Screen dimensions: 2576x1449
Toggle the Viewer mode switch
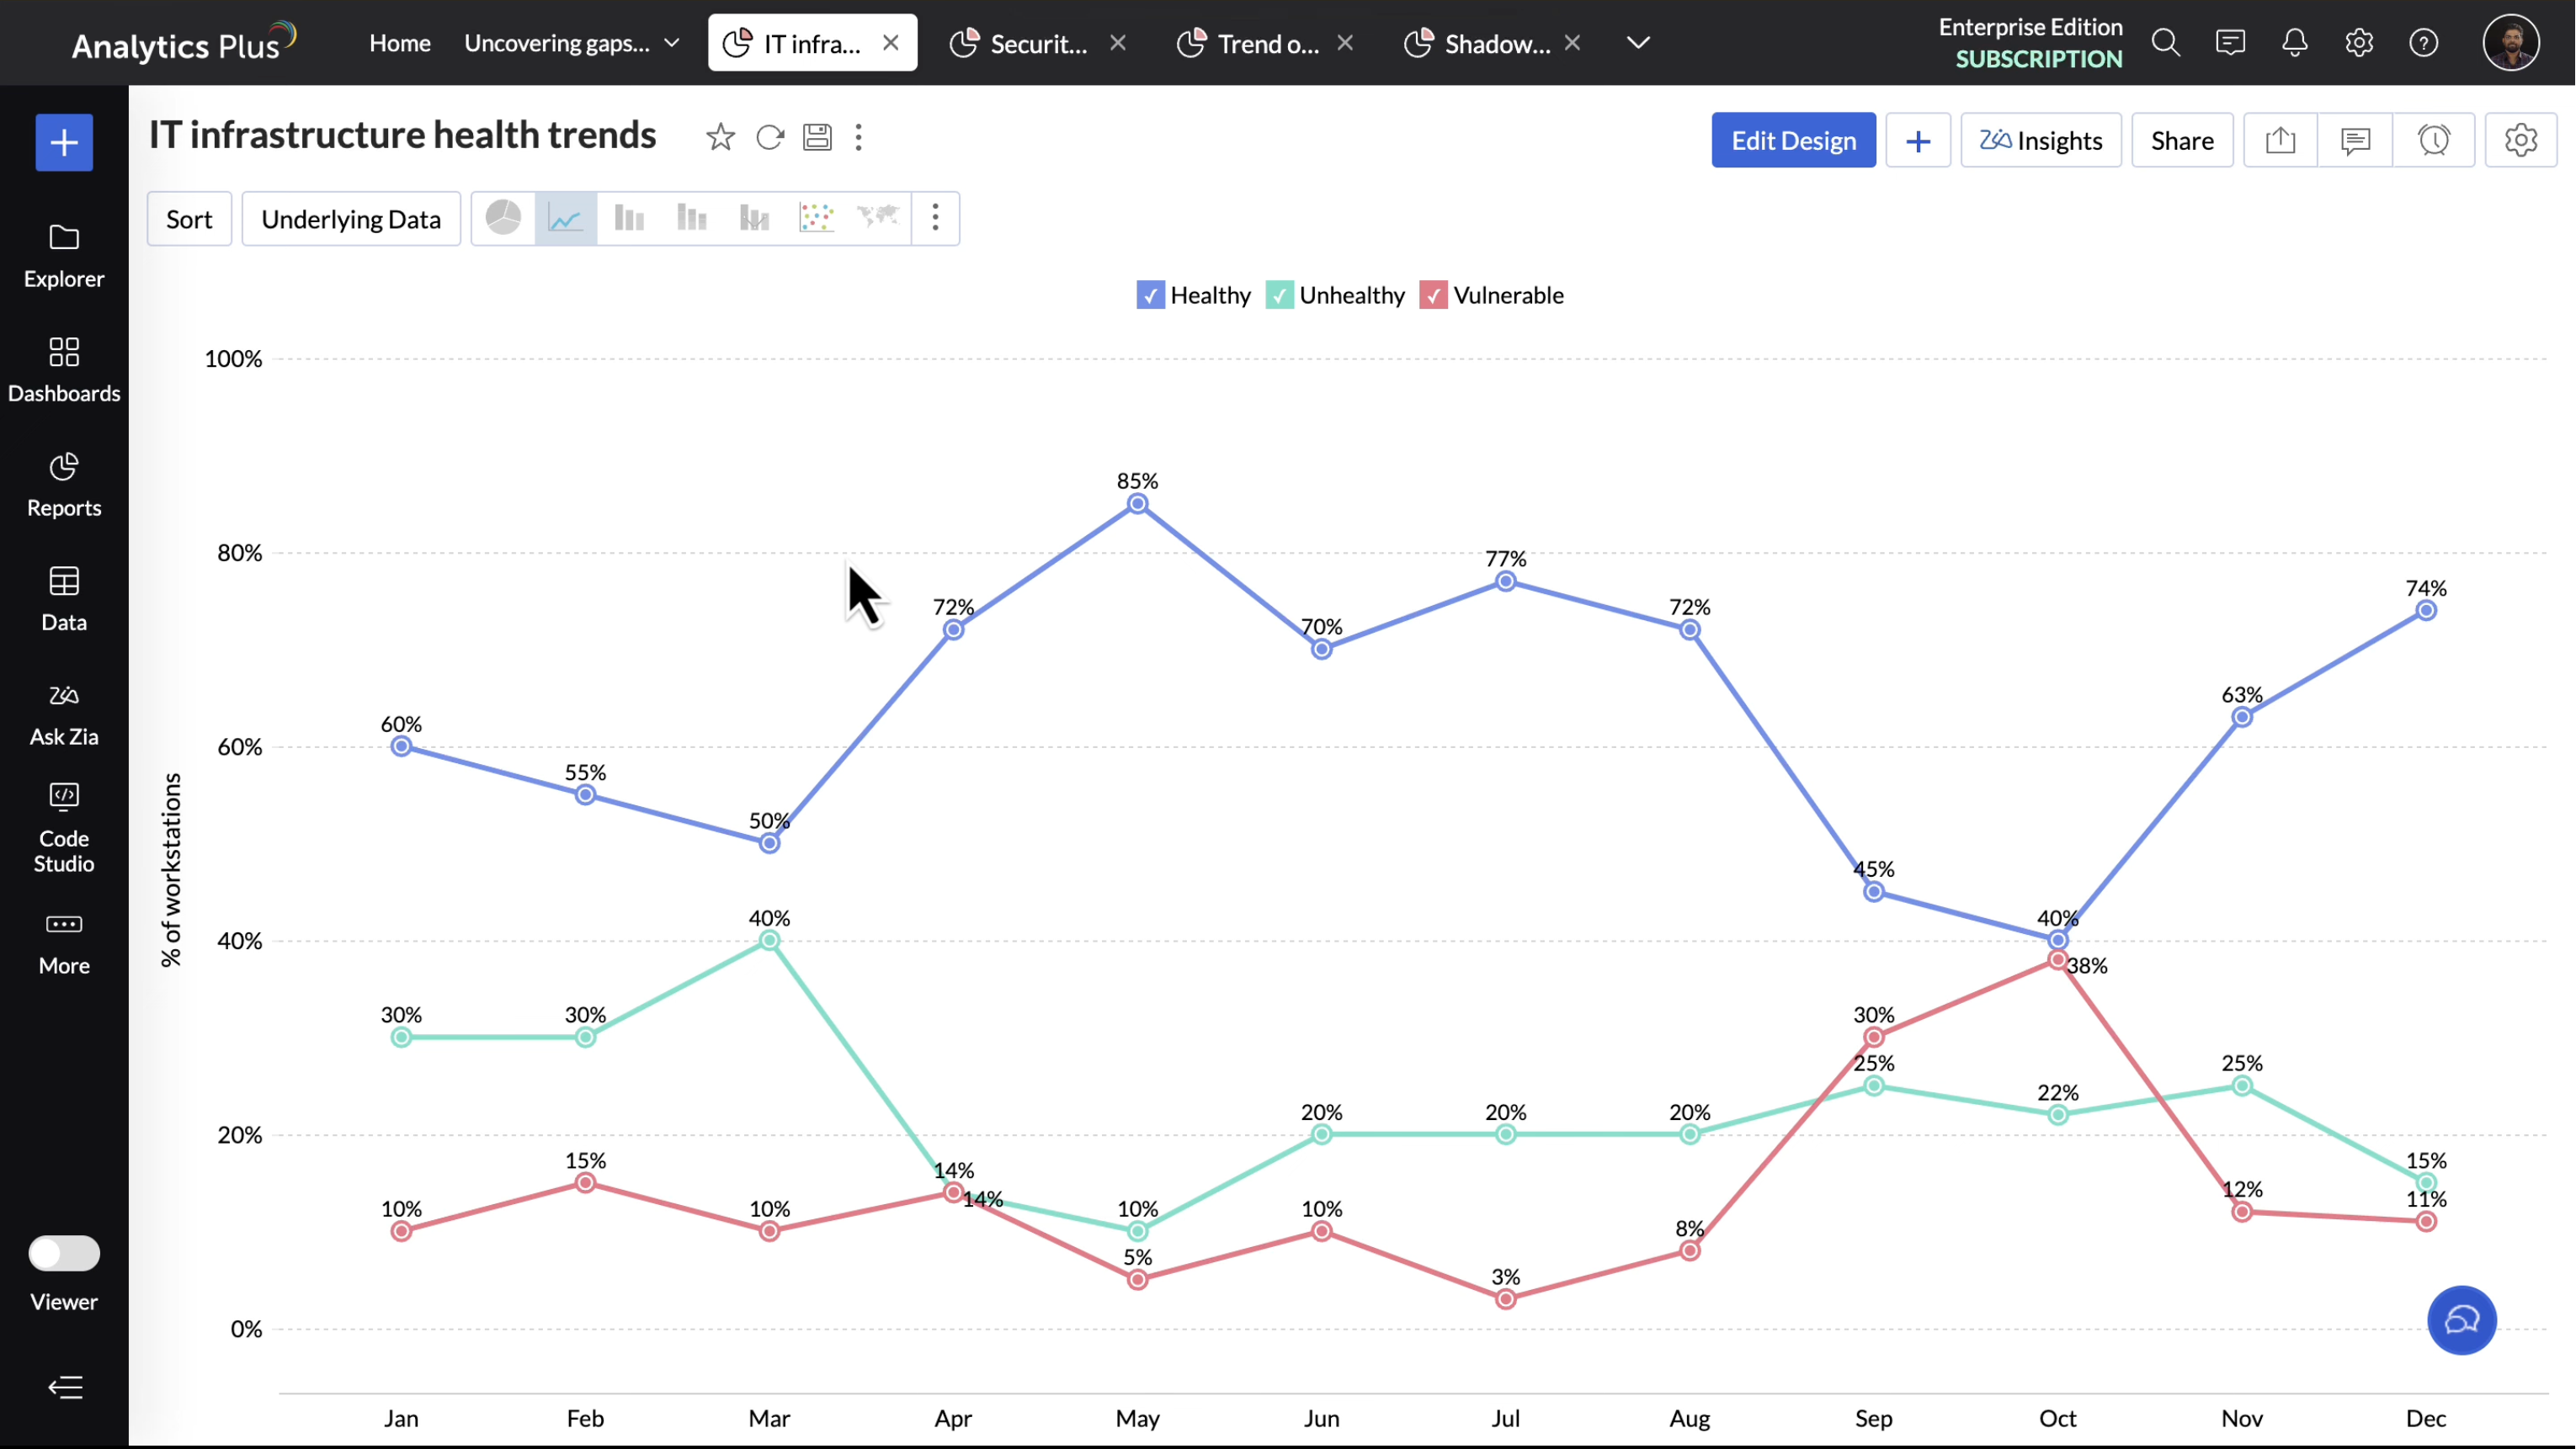64,1253
